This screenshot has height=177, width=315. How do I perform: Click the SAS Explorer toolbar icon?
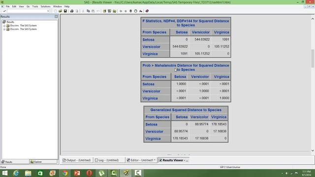(114, 11)
